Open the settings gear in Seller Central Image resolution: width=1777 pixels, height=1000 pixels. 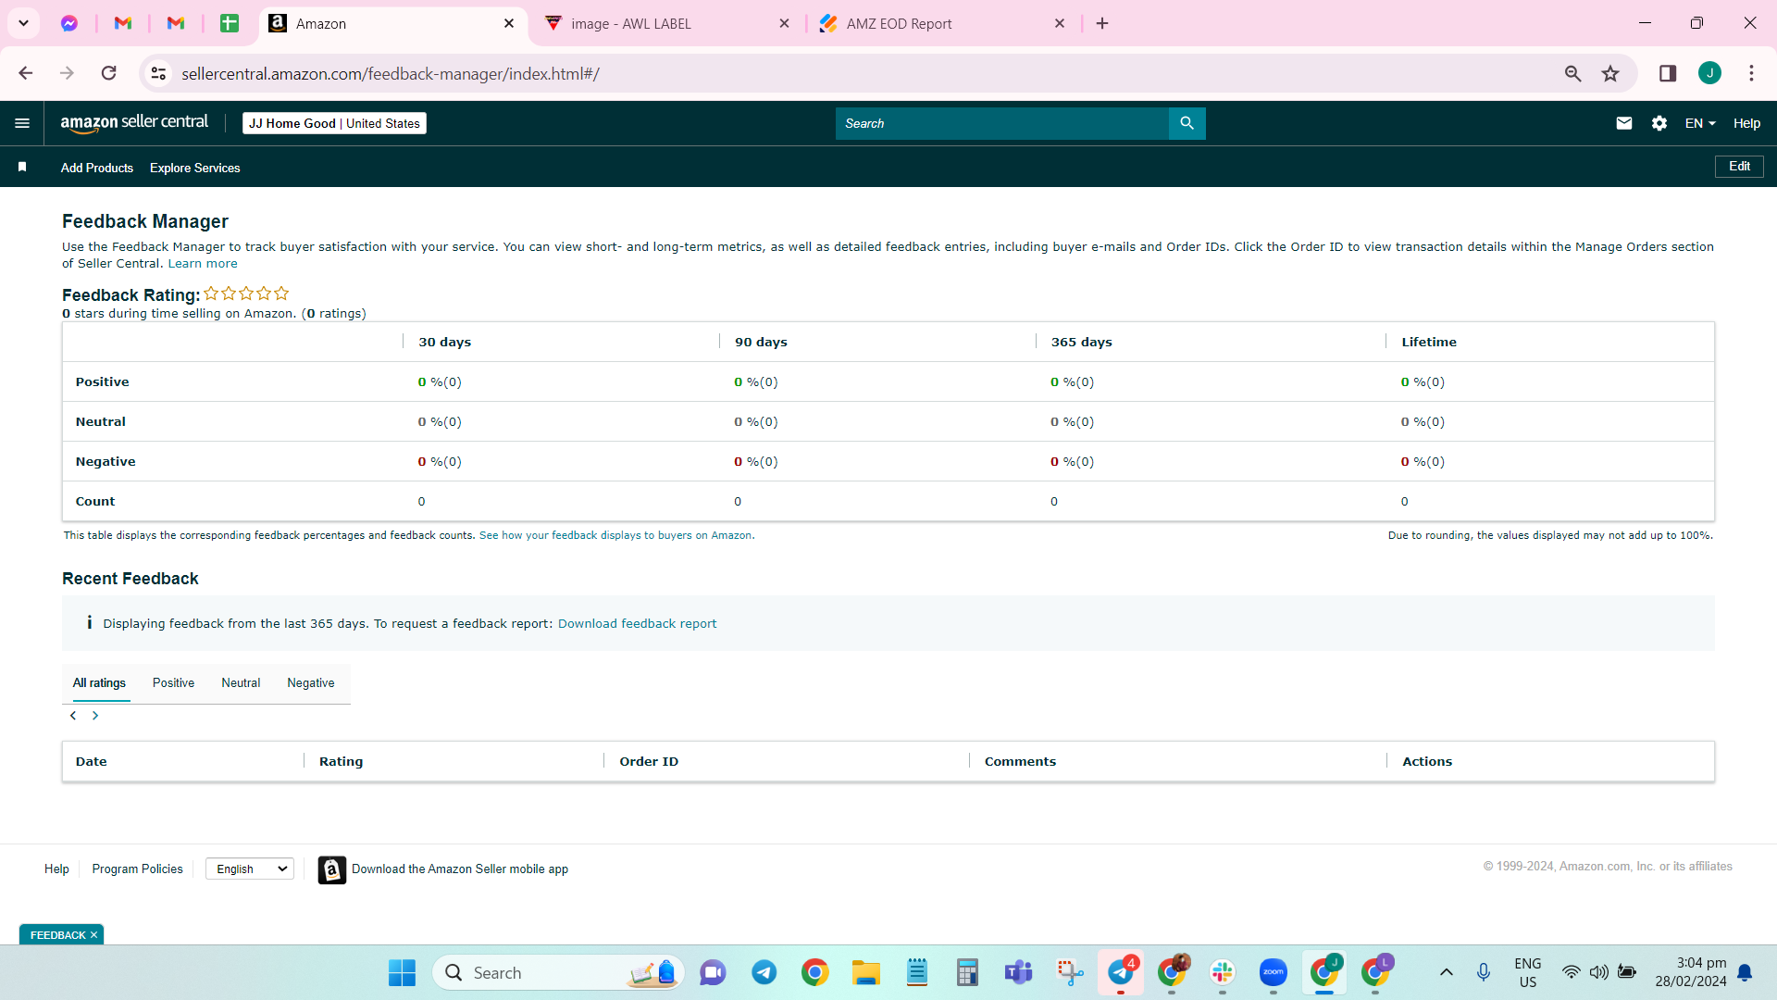[1659, 123]
